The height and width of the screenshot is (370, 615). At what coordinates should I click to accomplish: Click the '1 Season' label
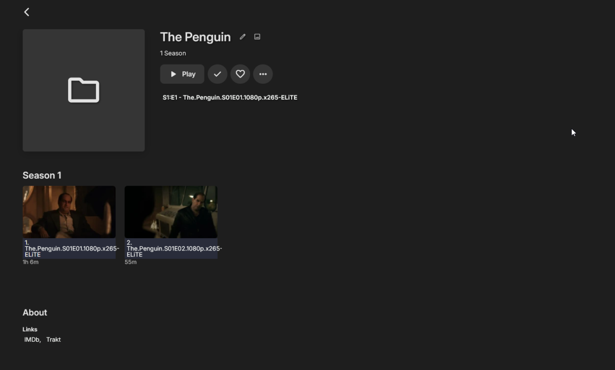pos(173,53)
